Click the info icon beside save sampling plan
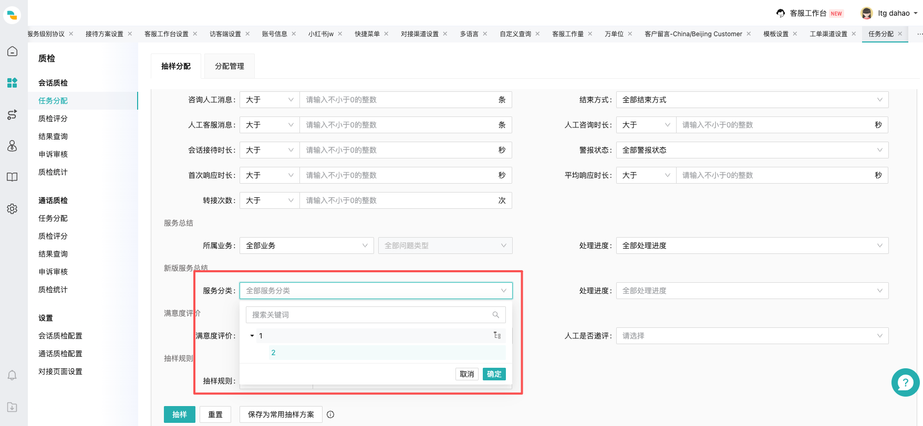 coord(330,414)
